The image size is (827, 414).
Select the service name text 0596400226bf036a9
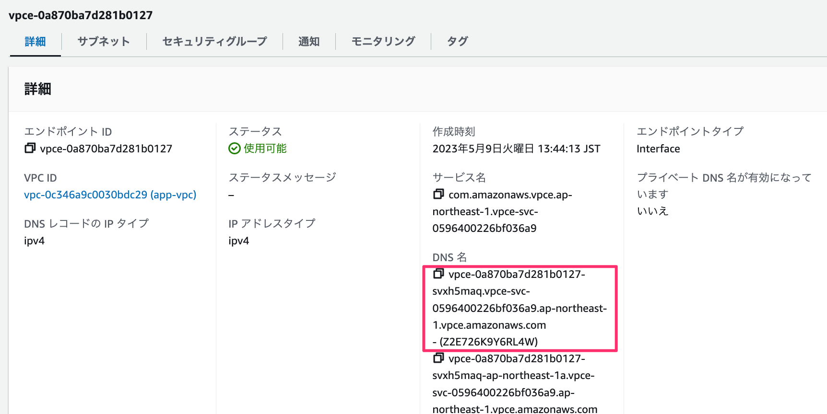click(484, 228)
